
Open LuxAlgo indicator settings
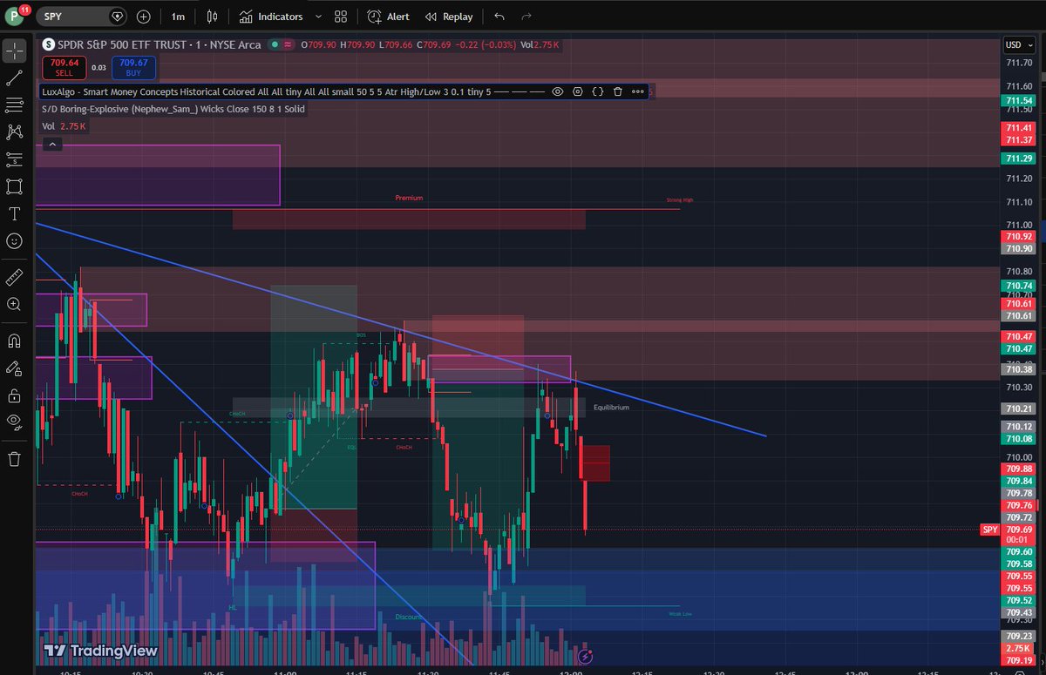(x=577, y=91)
